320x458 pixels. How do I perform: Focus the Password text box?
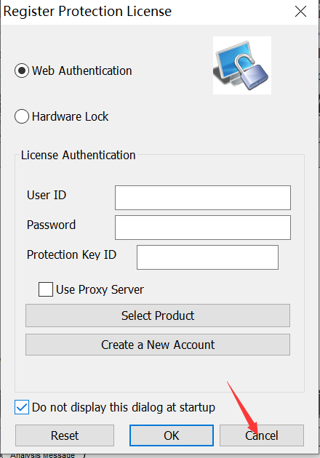203,228
